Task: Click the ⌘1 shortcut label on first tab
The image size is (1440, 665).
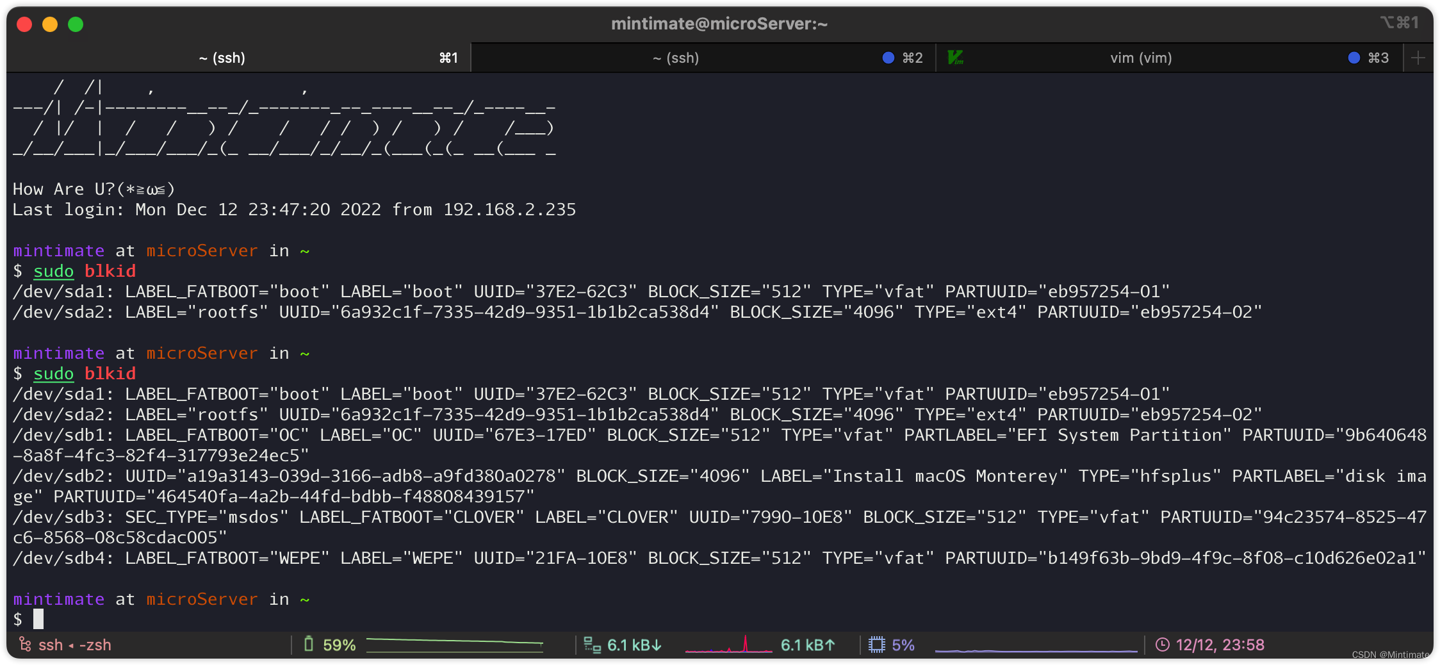Action: coord(448,58)
